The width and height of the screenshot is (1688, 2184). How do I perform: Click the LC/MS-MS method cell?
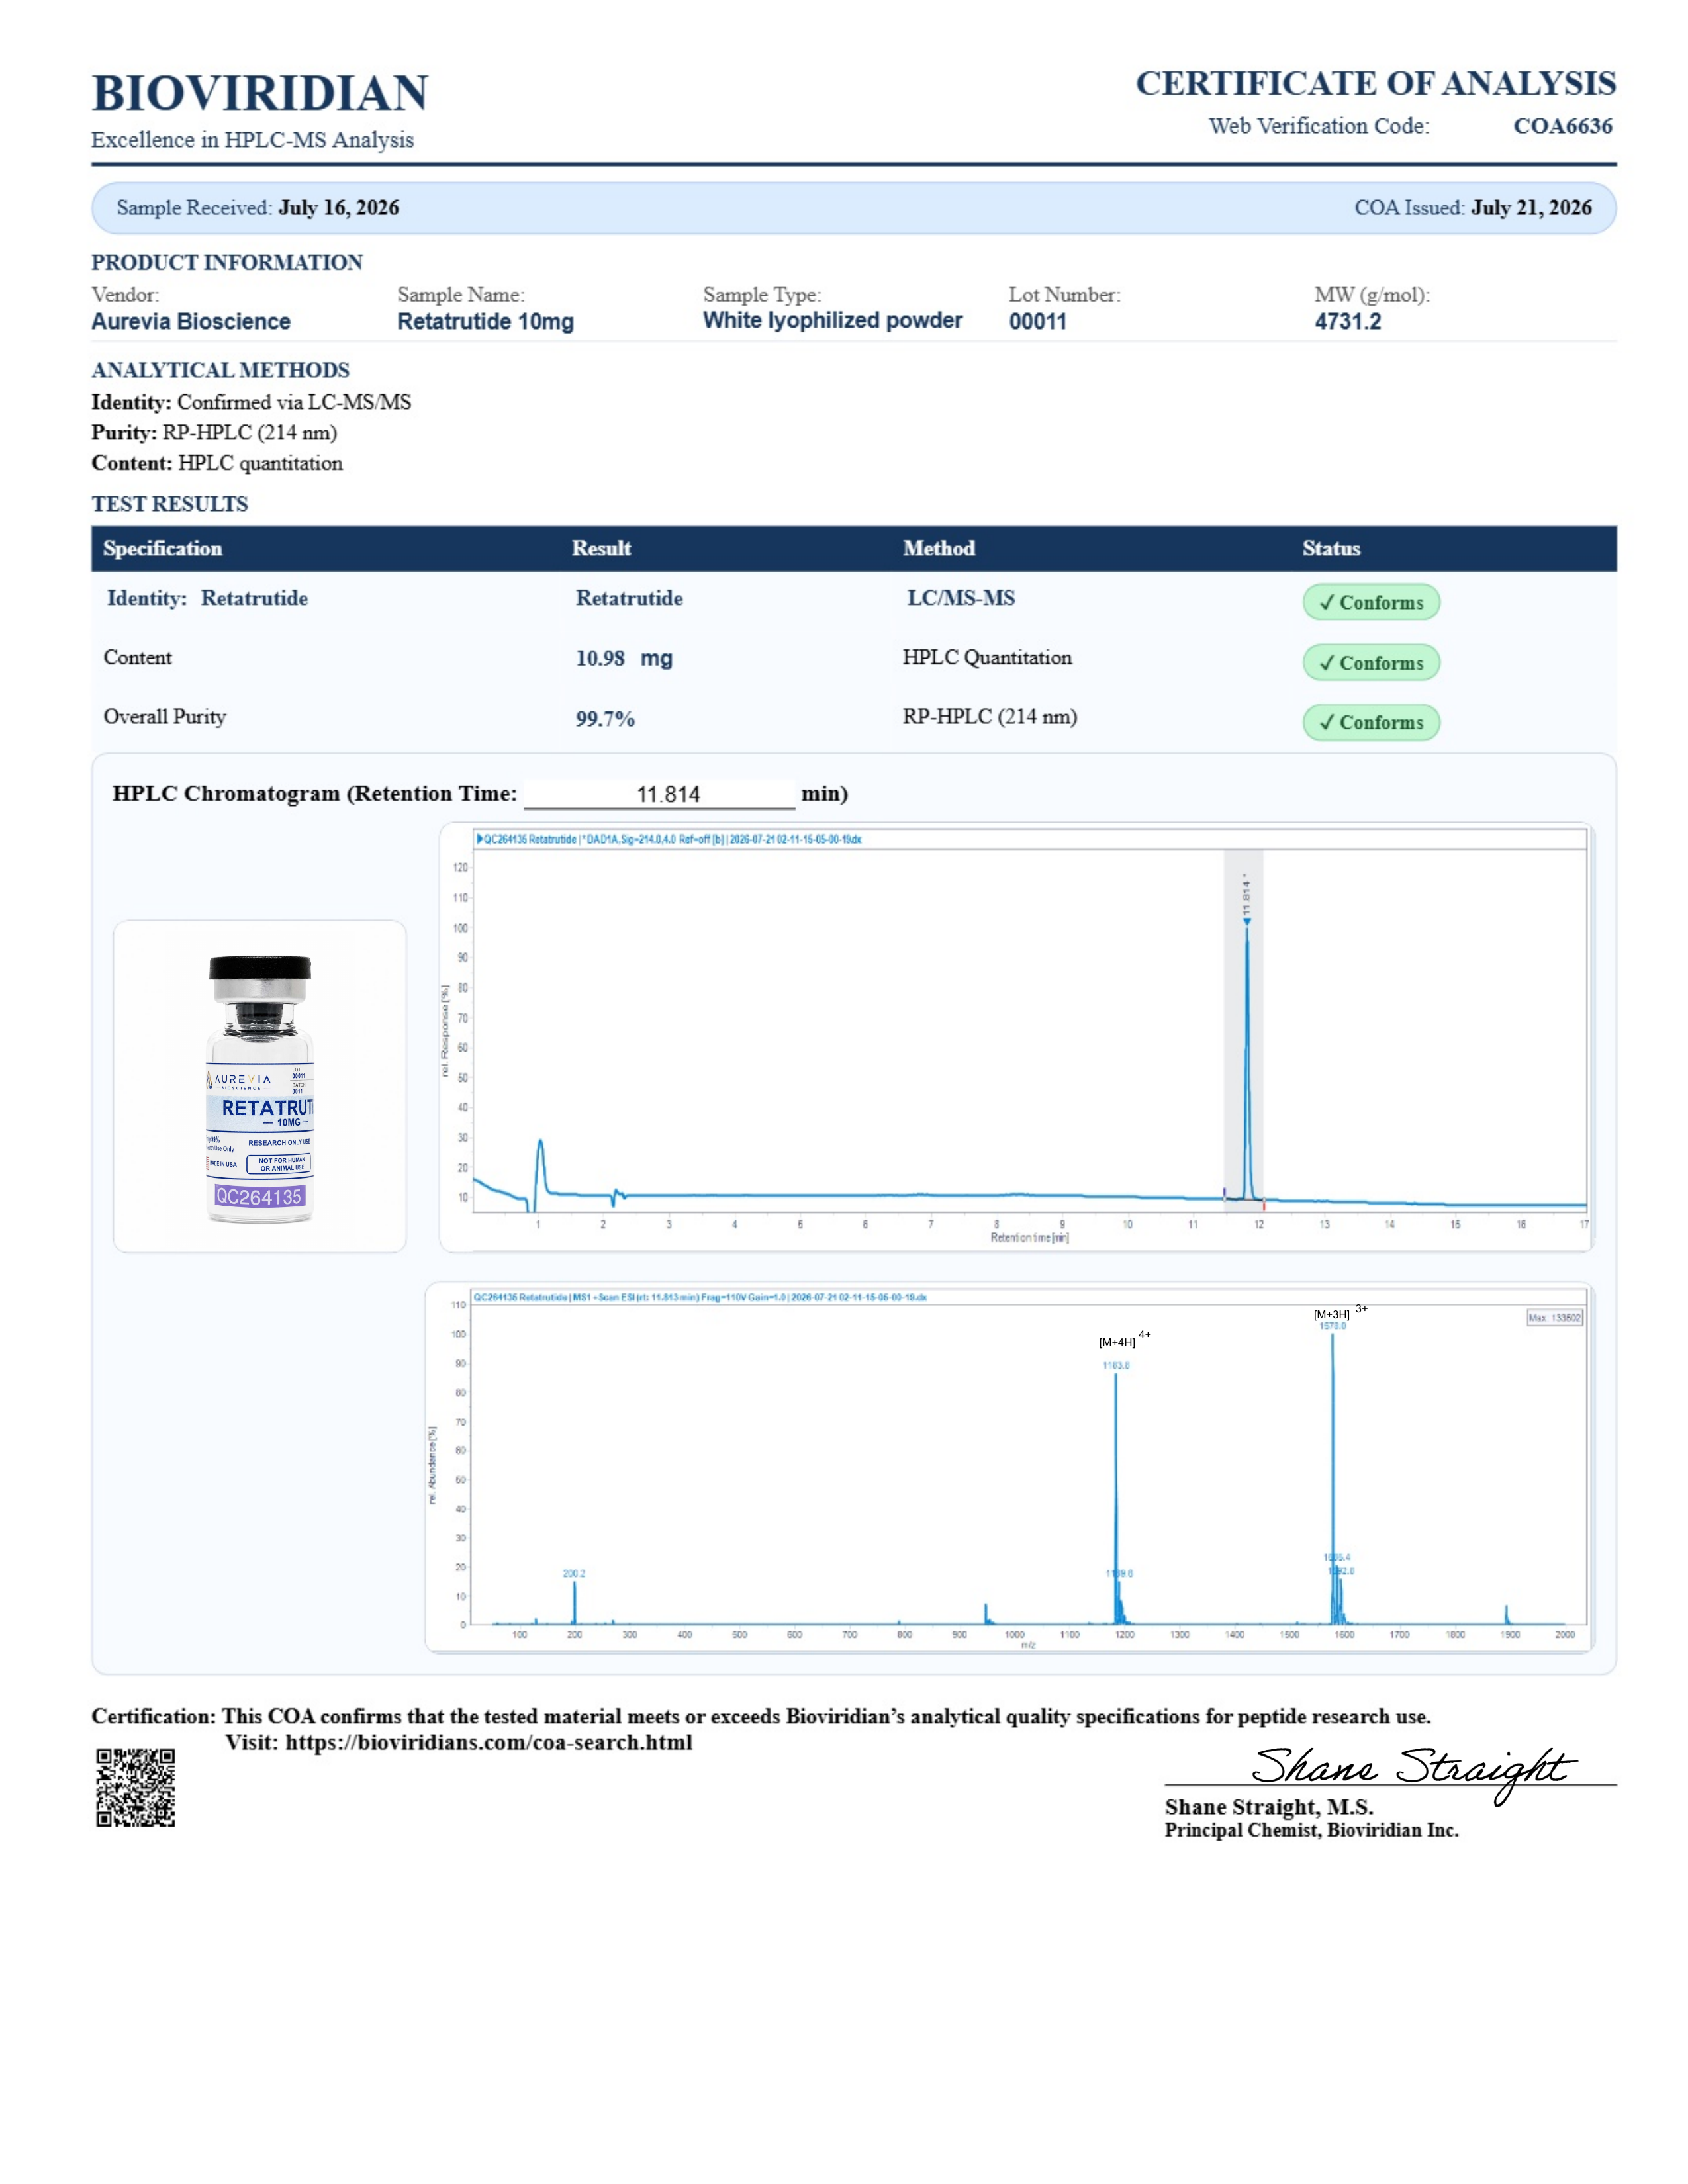961,598
